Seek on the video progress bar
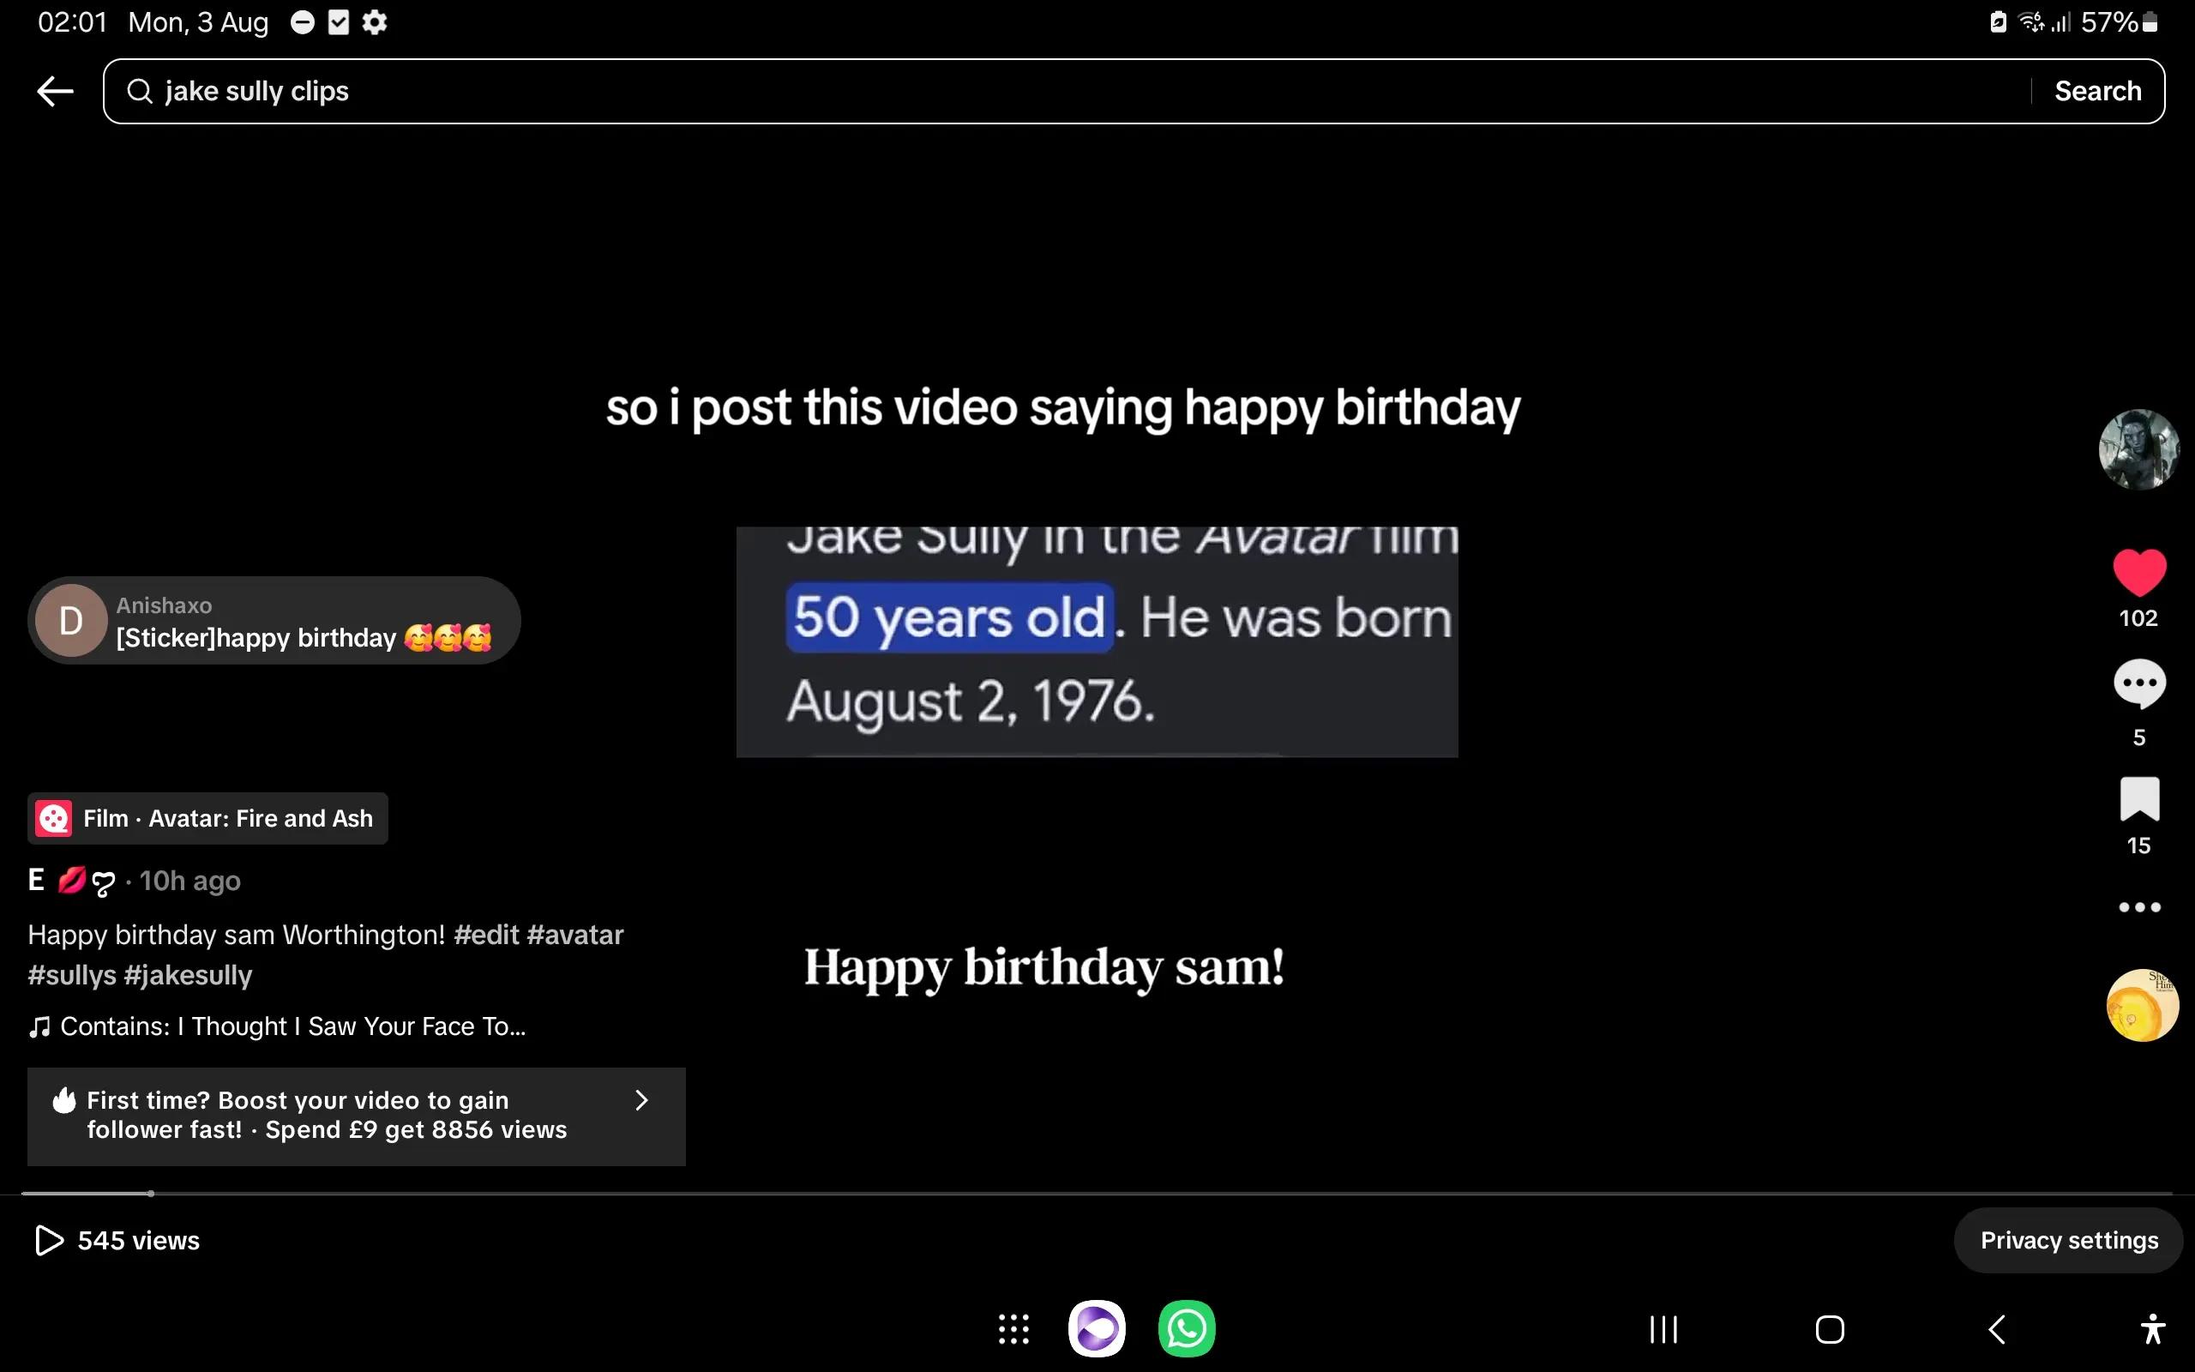 tap(1097, 1194)
